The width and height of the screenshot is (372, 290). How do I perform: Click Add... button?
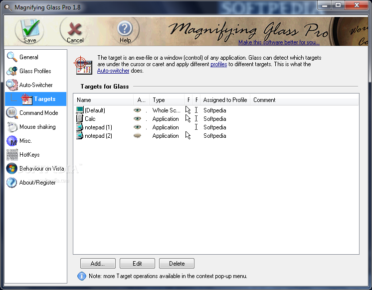(x=98, y=264)
